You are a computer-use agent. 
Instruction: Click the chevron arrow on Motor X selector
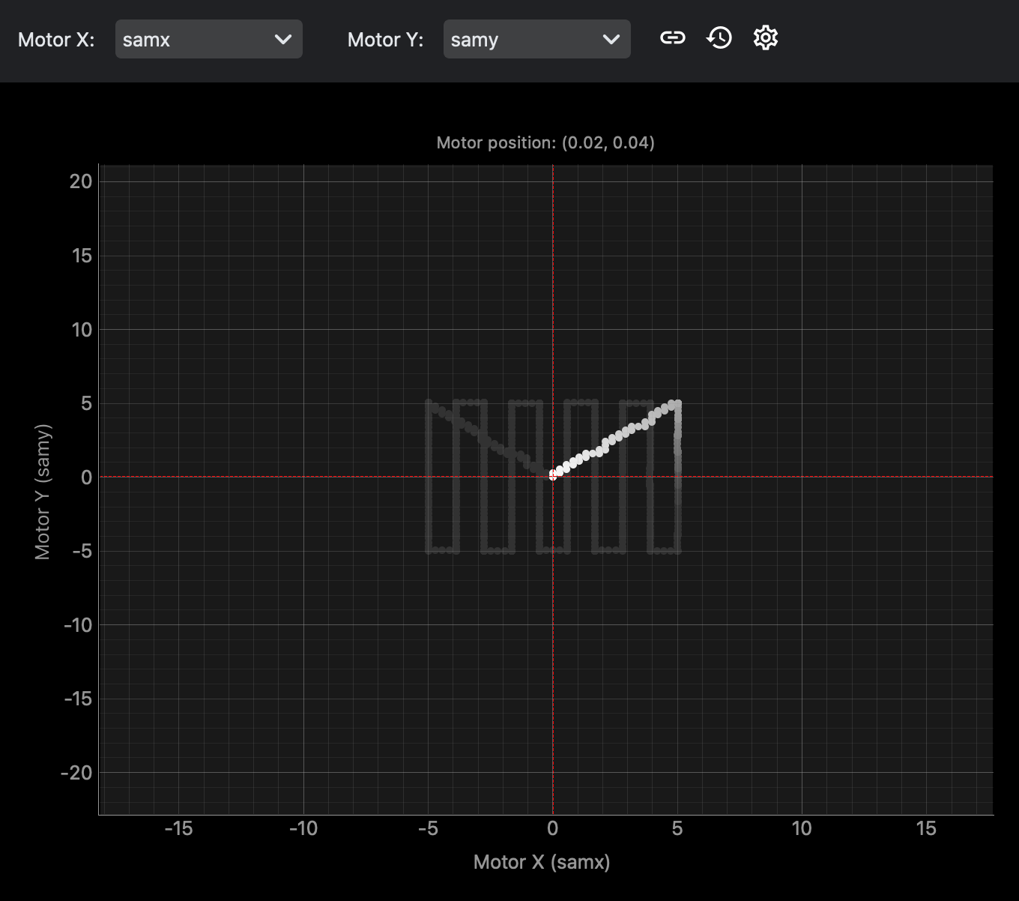[283, 40]
